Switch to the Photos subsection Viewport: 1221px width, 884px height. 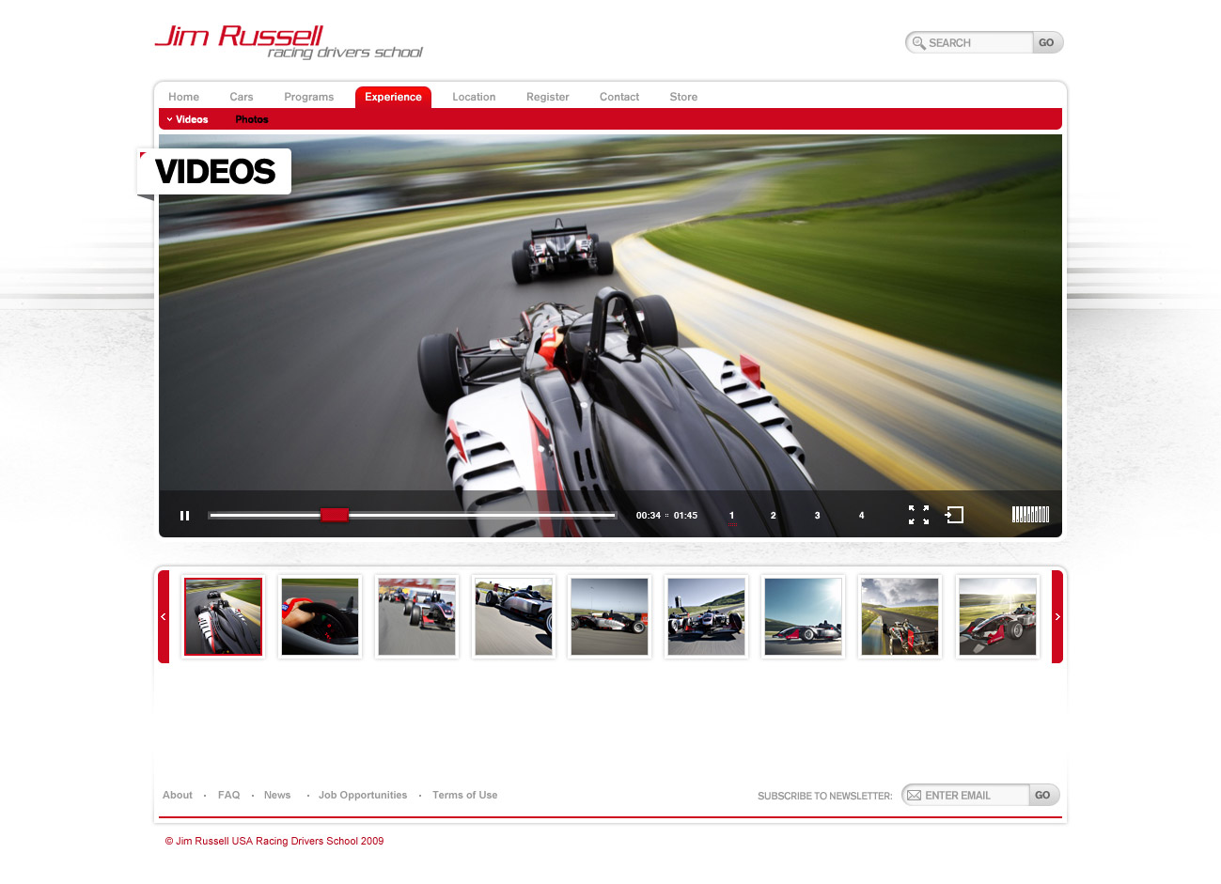pos(252,119)
